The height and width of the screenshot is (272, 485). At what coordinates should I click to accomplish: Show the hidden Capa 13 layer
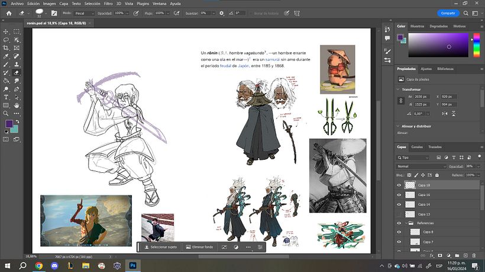399,214
